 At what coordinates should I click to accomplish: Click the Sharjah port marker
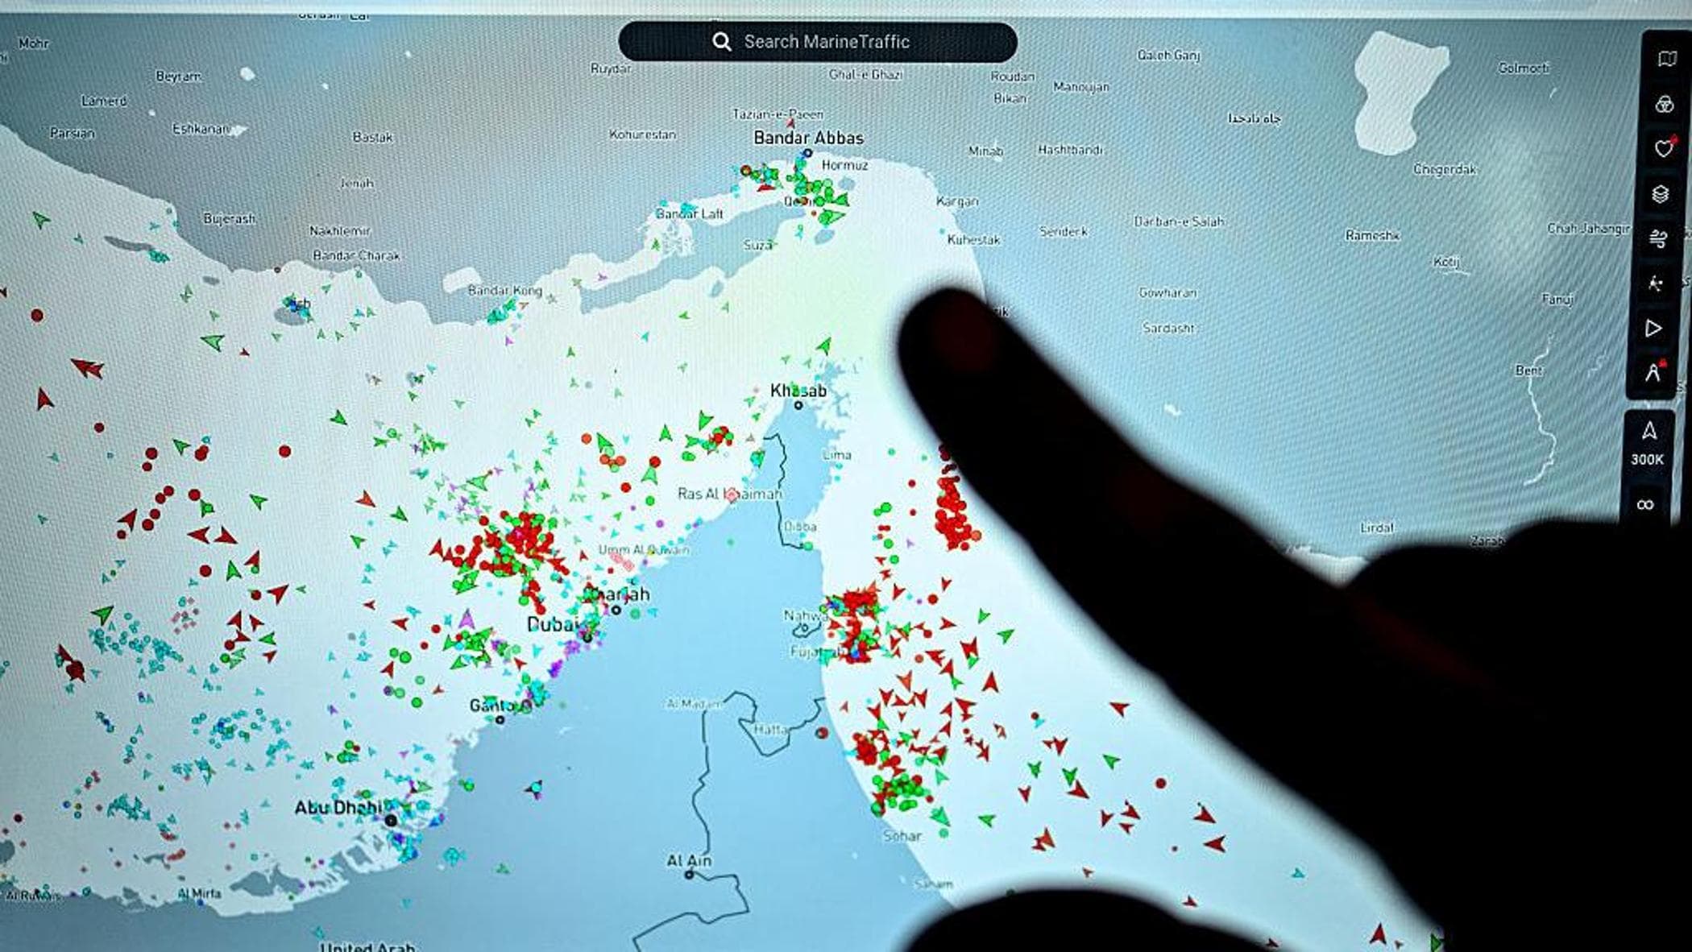pos(616,610)
